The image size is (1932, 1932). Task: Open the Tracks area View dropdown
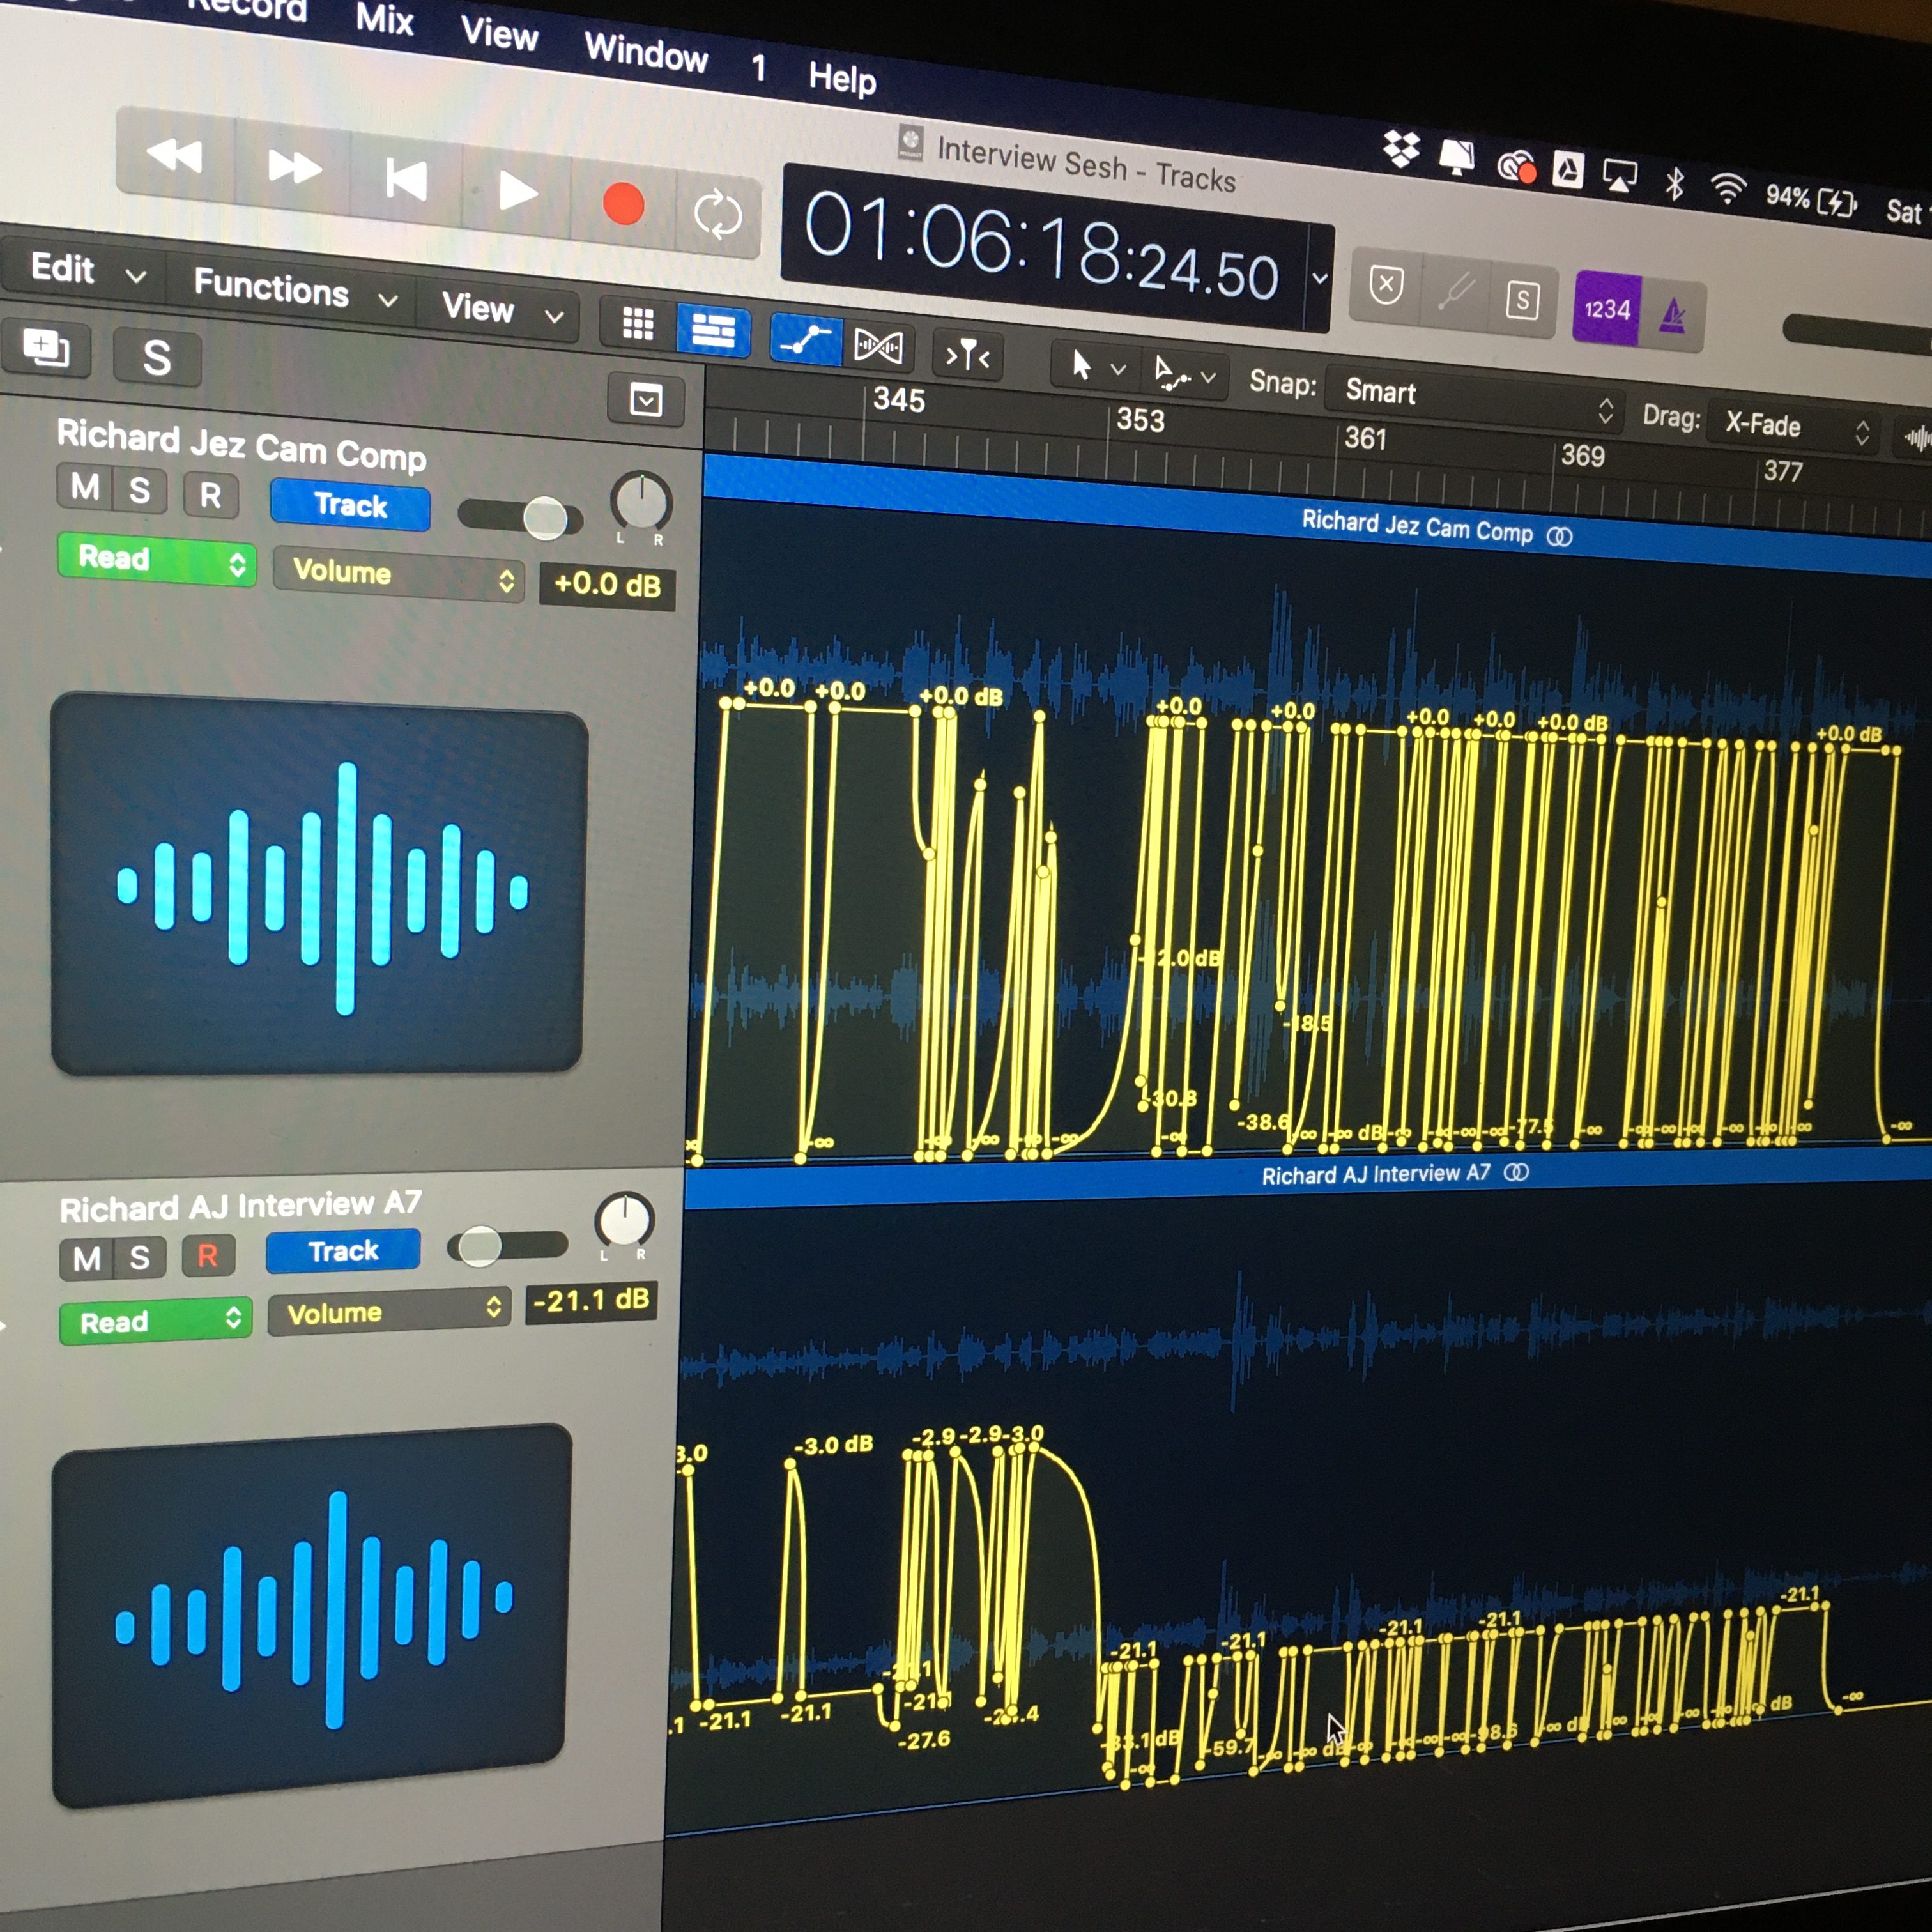(x=504, y=310)
